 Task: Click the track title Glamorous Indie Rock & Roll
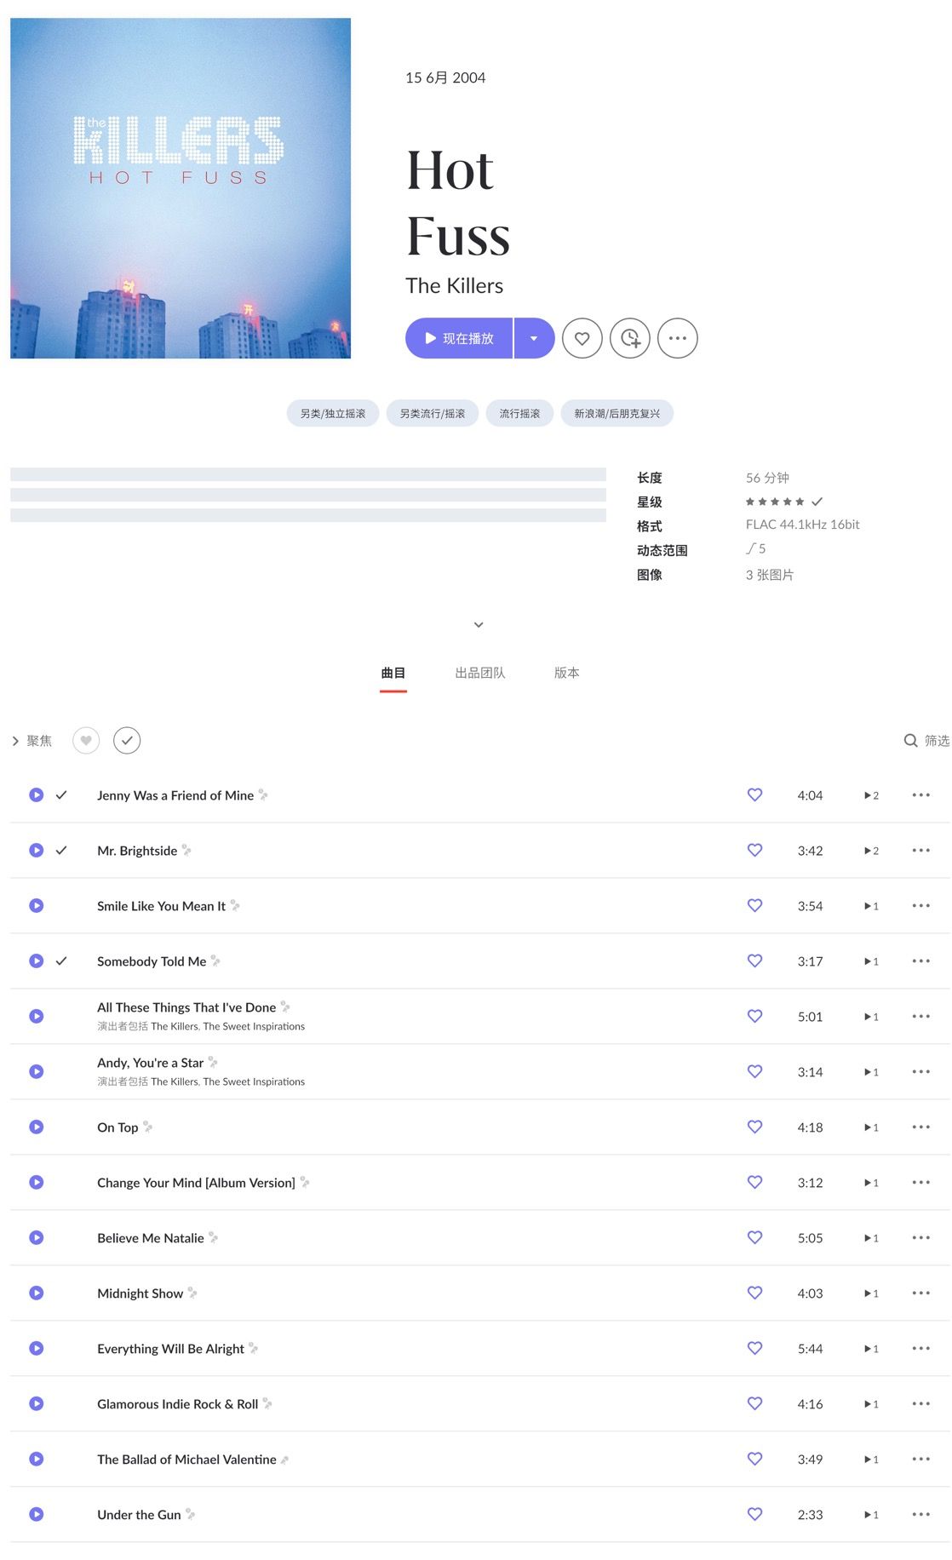177,1403
